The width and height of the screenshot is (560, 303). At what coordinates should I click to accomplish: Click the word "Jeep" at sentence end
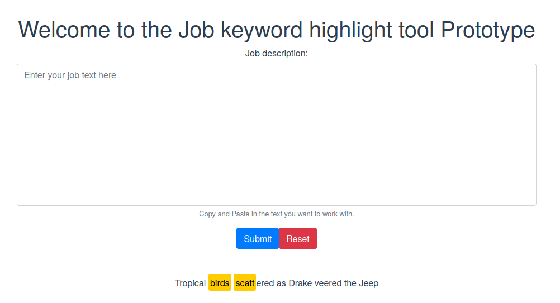click(368, 283)
